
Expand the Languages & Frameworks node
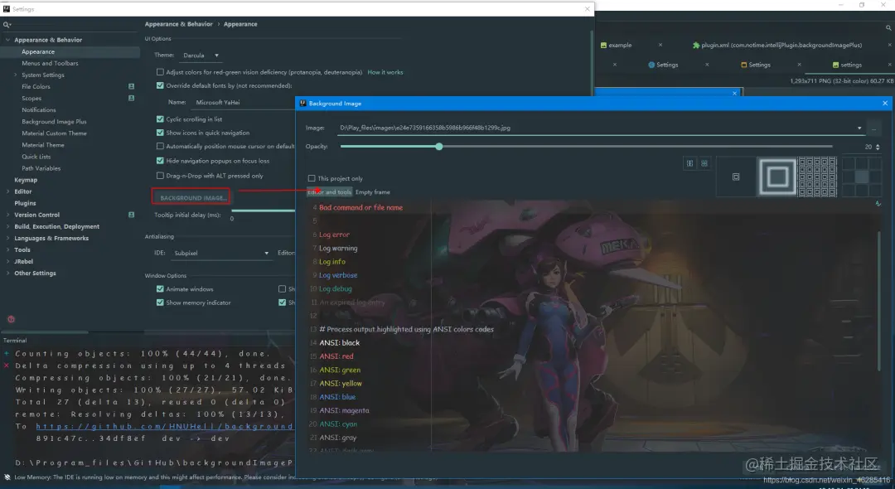(x=7, y=238)
